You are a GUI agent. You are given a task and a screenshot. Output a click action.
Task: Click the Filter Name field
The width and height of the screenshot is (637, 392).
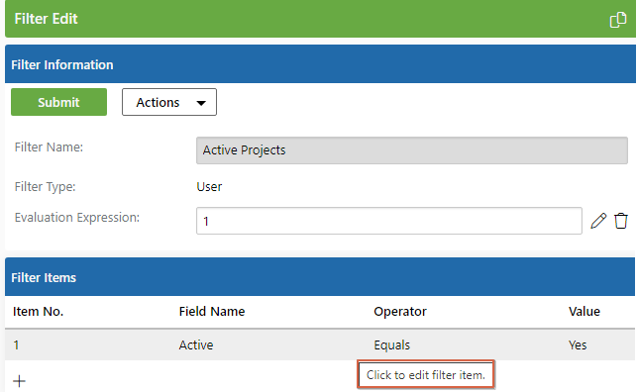click(411, 150)
